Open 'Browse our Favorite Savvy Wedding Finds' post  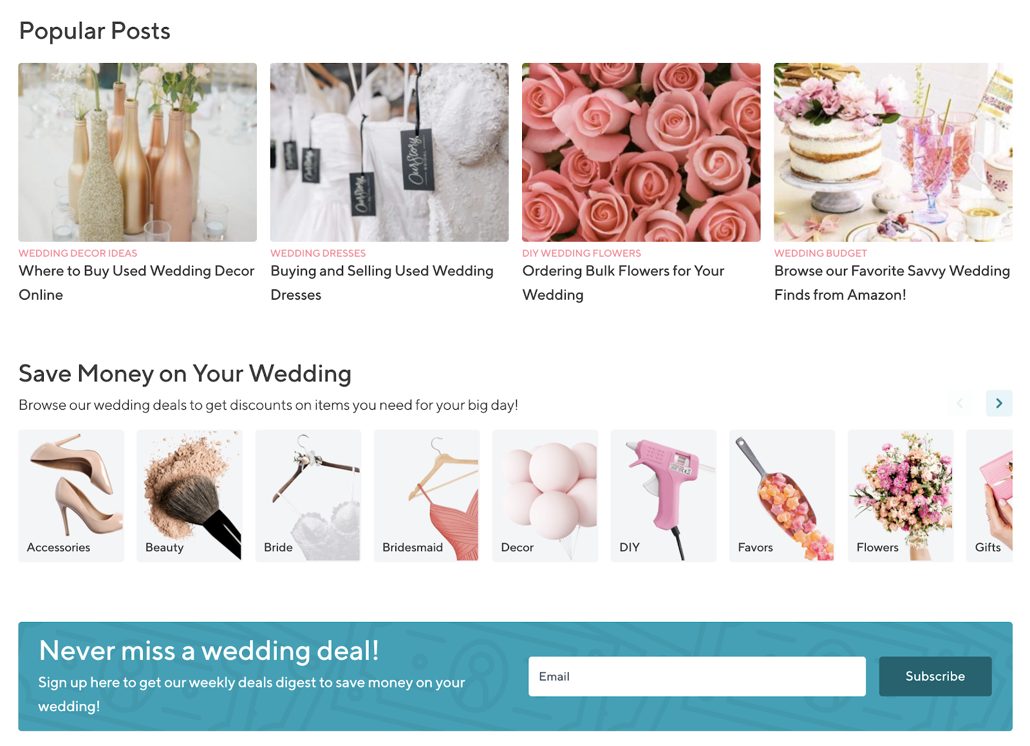[x=892, y=283]
